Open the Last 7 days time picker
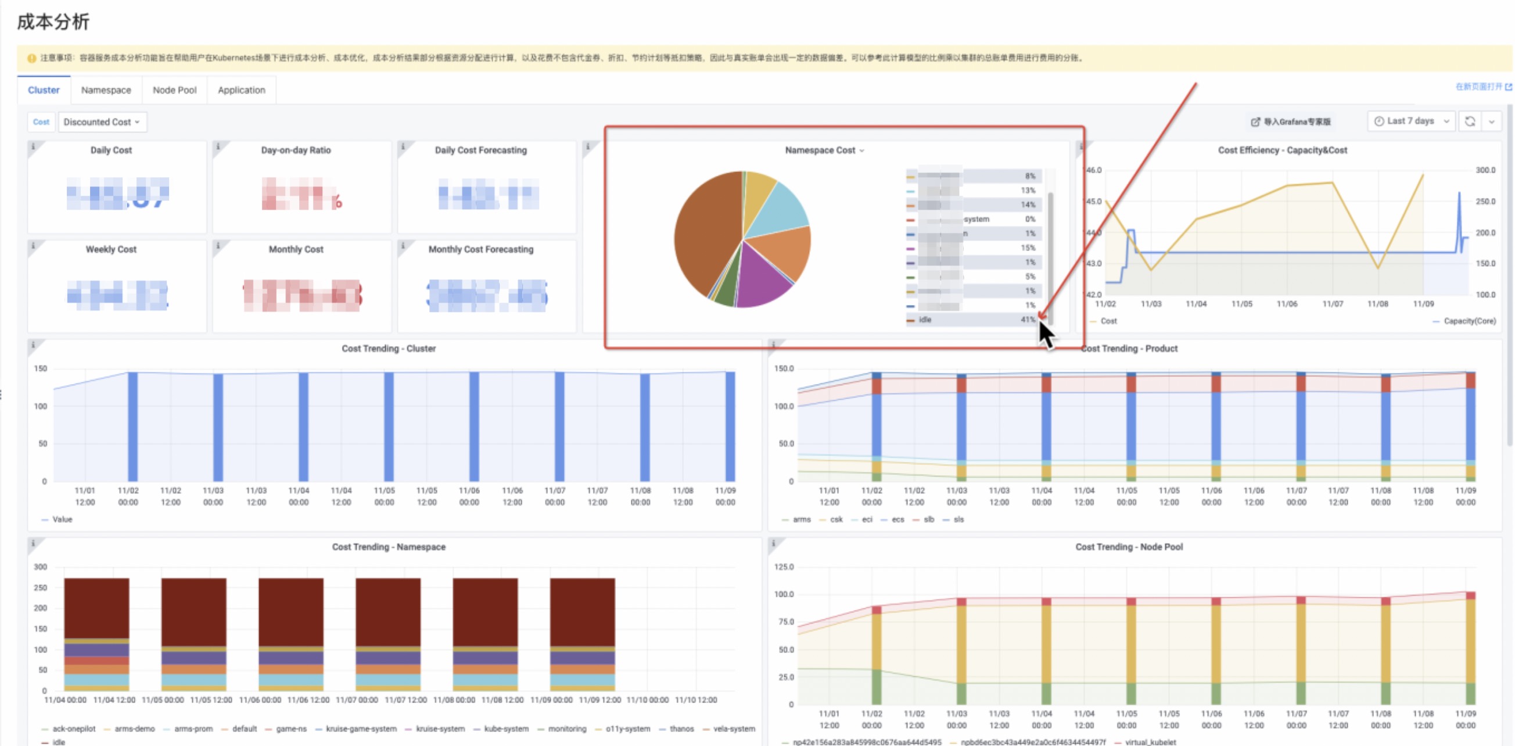Viewport: 1515px width, 746px height. tap(1410, 121)
